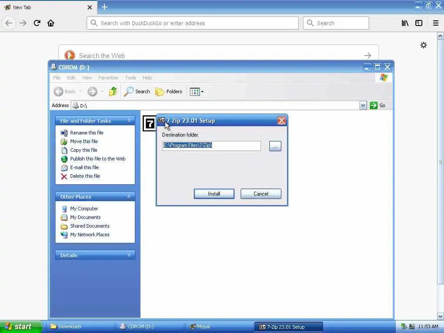Open the Forward history dropdown arrow
Viewport: 444px width, 333px height.
(102, 91)
